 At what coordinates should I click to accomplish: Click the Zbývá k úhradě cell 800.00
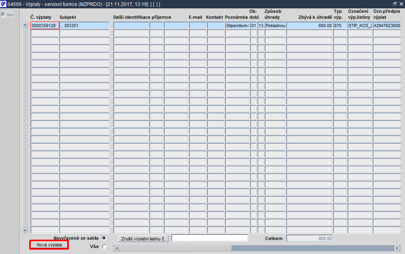(309, 26)
